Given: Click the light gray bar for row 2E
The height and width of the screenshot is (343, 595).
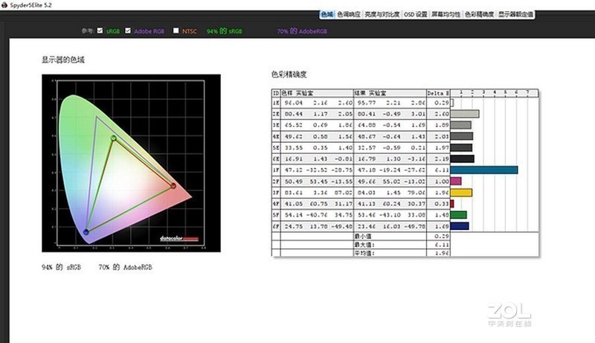Looking at the screenshot, I should pyautogui.click(x=464, y=114).
